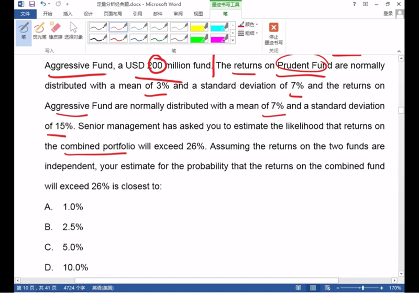419x293 pixels.
Task: Open Word Help question mark icon
Action: click(x=355, y=4)
